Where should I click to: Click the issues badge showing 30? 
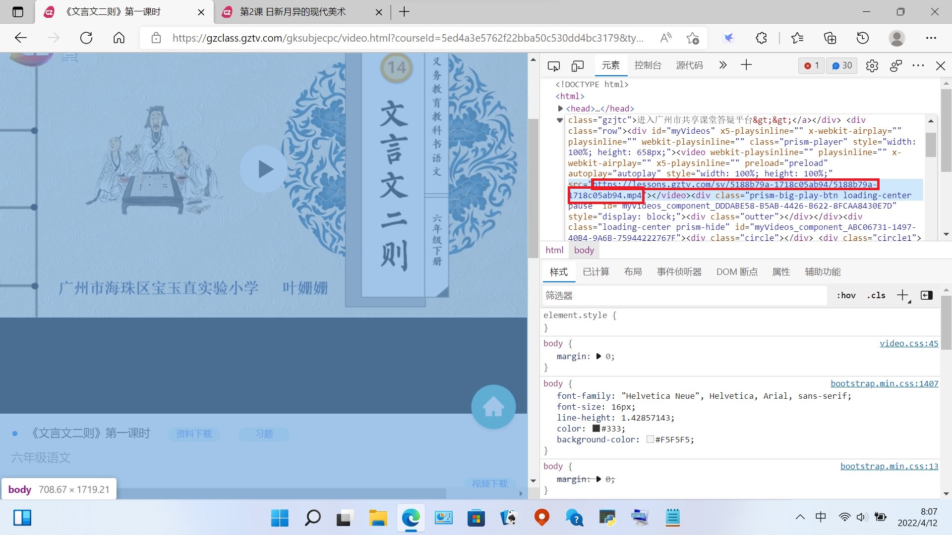click(x=841, y=65)
